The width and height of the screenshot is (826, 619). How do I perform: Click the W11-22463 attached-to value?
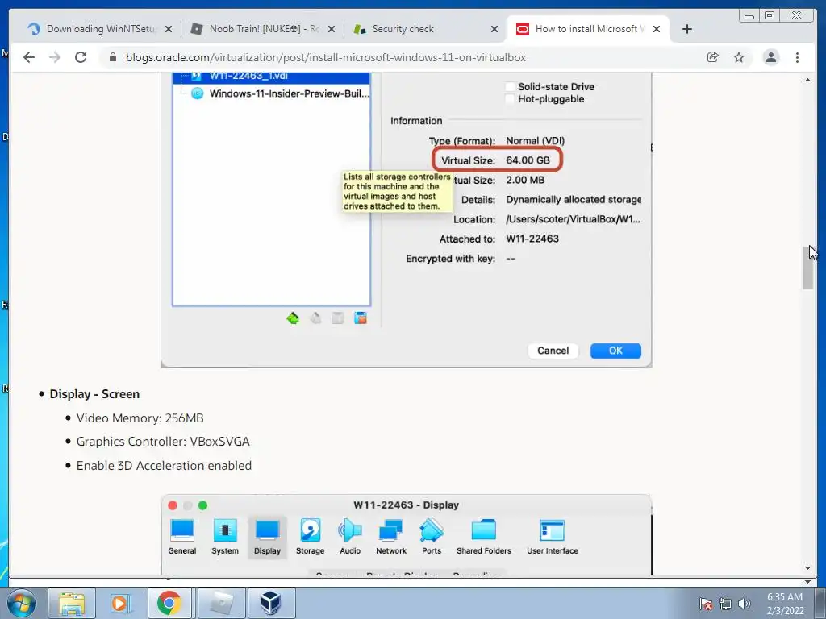[x=532, y=239]
